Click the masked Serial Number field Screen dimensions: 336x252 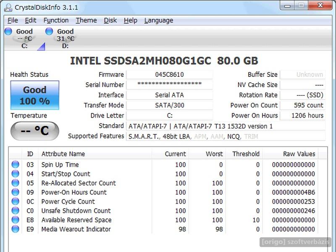point(170,85)
